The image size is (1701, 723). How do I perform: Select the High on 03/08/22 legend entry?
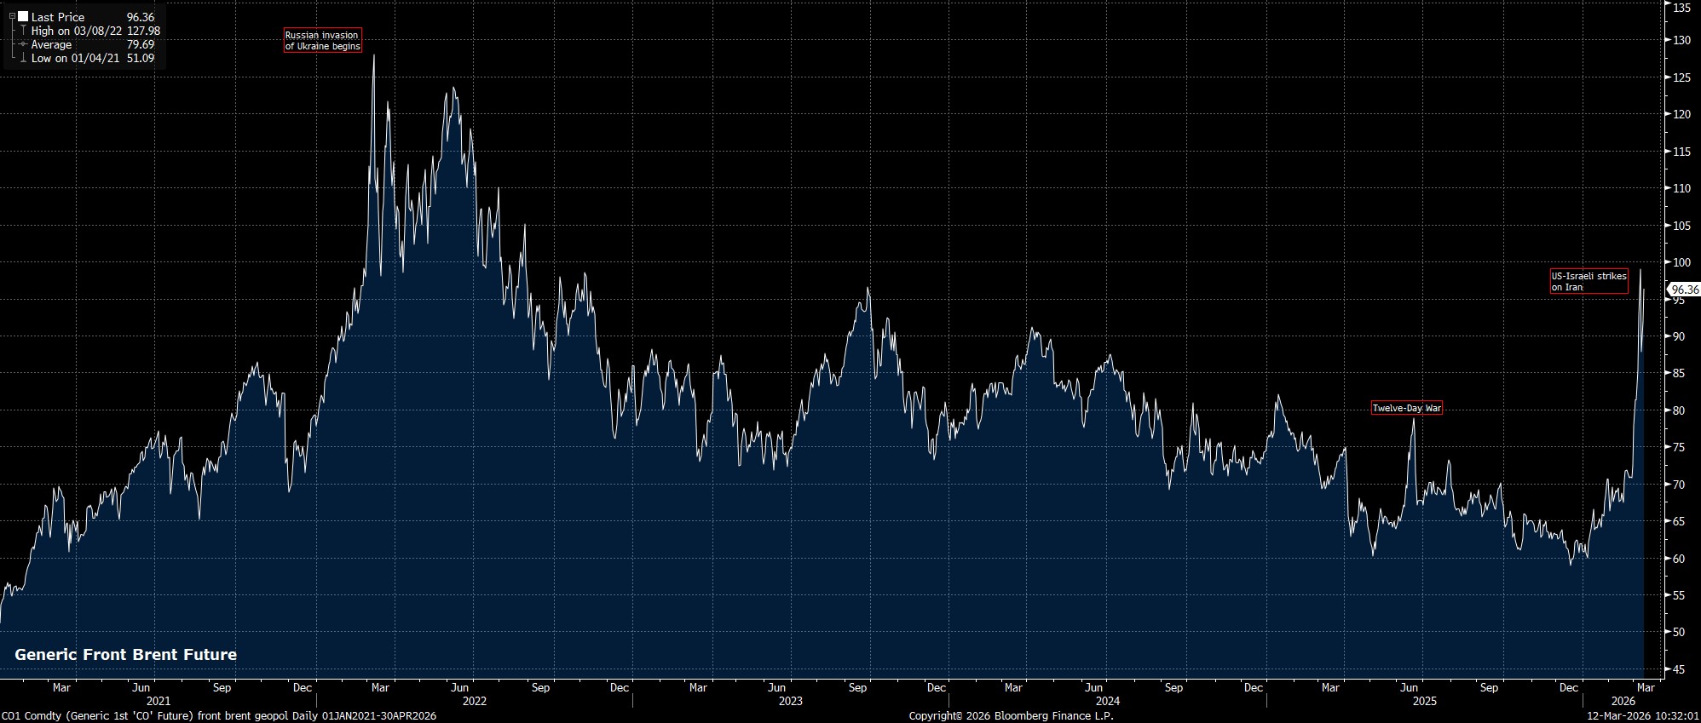[76, 31]
